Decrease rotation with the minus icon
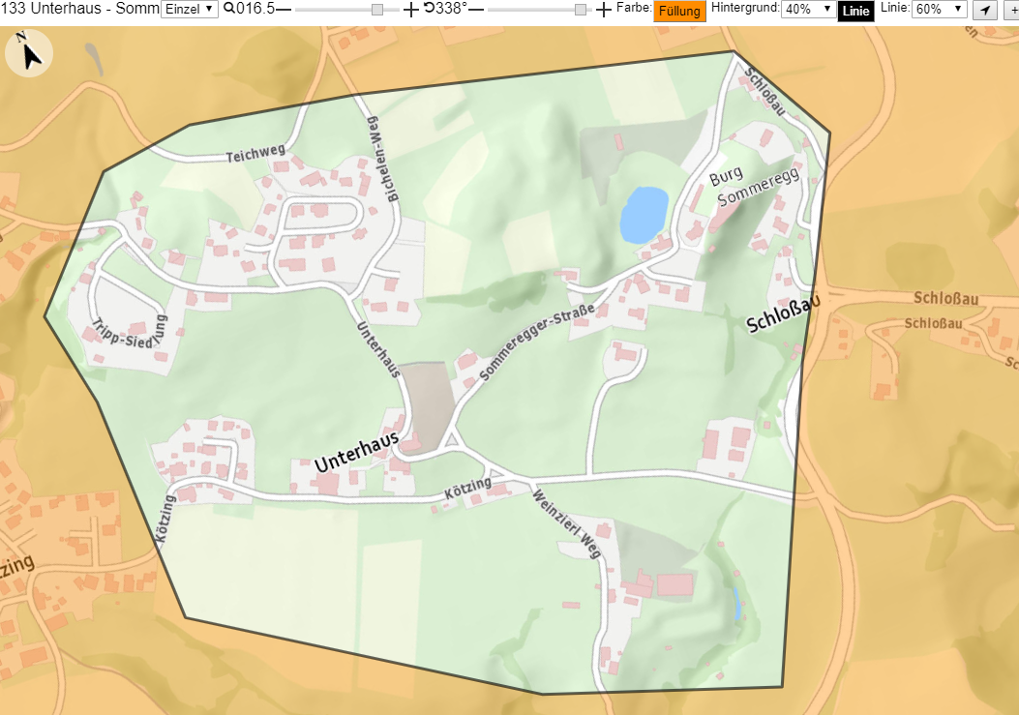Image resolution: width=1019 pixels, height=715 pixels. [x=476, y=9]
